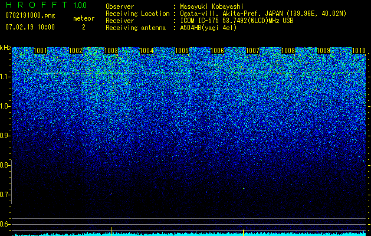The width and height of the screenshot is (371, 236).
Task: Click the 1009 time marker
Action: coord(323,51)
